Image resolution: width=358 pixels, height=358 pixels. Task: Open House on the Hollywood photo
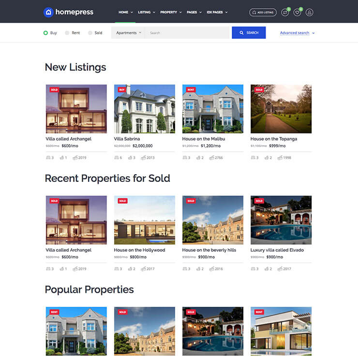point(145,220)
